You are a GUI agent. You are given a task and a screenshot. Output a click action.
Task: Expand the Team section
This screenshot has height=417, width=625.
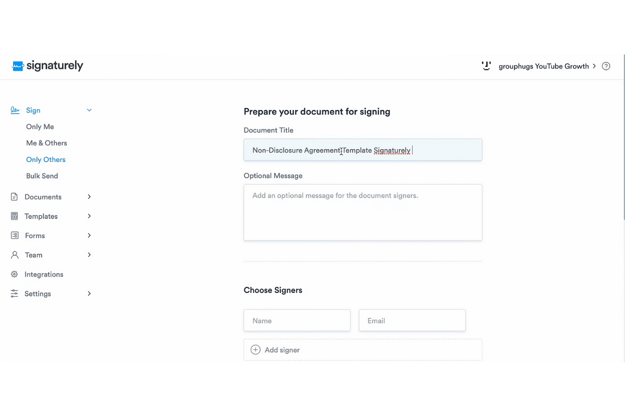click(x=89, y=255)
